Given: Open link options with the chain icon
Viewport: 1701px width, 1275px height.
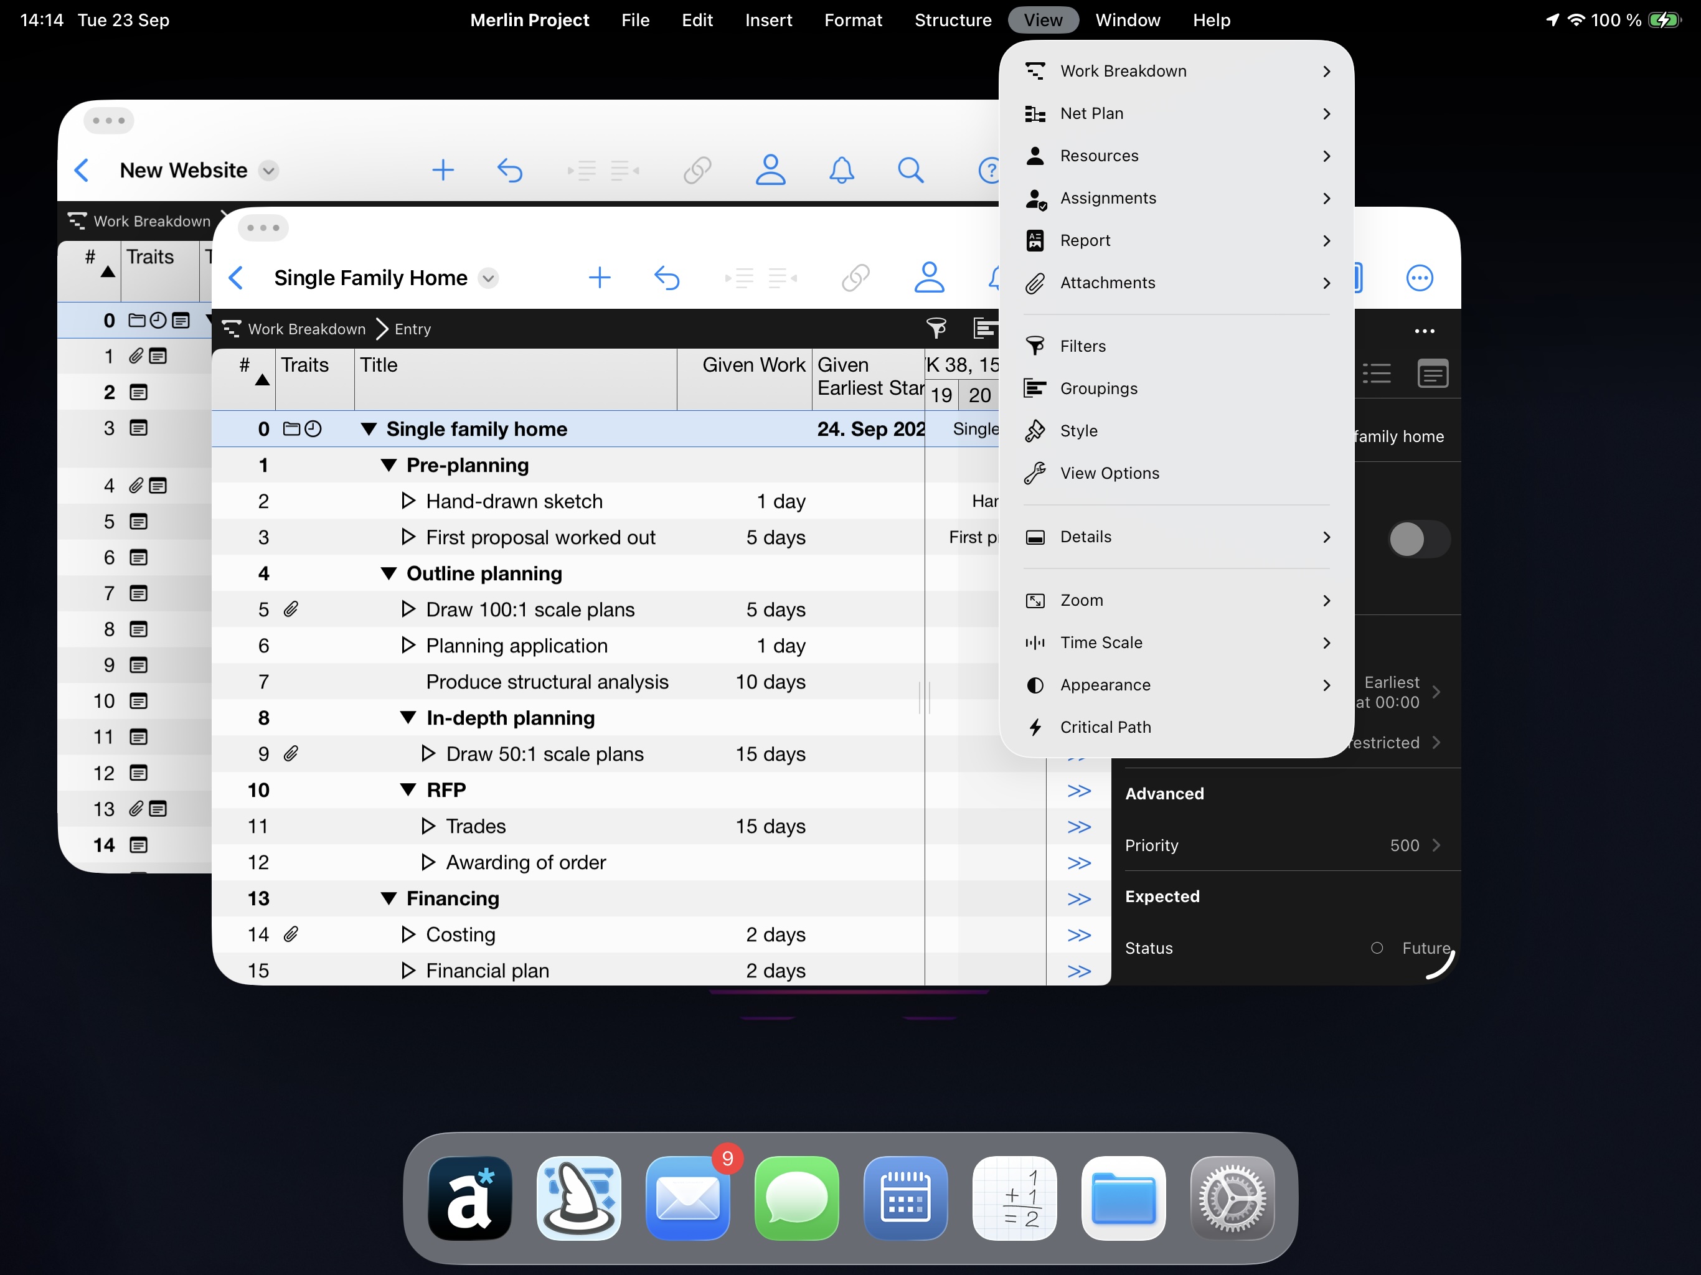Looking at the screenshot, I should [856, 278].
